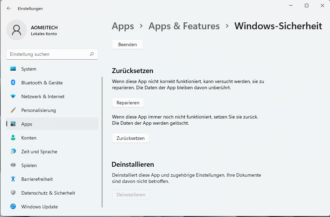Click the Bluetooth & Geräte icon

point(13,83)
